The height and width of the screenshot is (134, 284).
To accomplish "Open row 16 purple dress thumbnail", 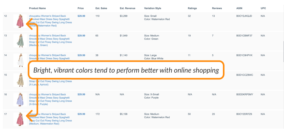I will [x=20, y=100].
